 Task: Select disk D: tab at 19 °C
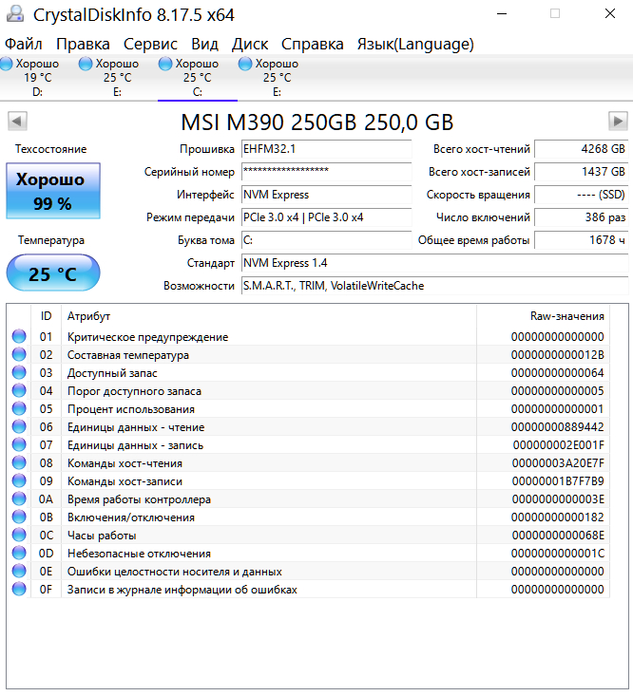[38, 78]
